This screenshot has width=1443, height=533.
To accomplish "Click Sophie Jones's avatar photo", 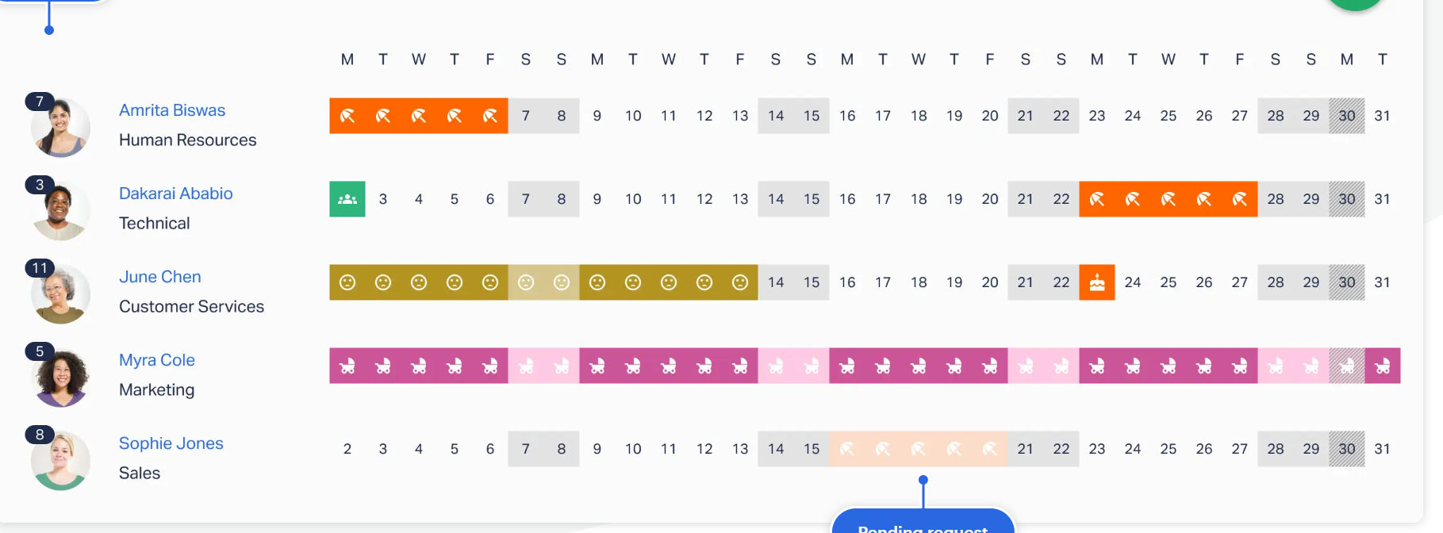I will coord(61,461).
